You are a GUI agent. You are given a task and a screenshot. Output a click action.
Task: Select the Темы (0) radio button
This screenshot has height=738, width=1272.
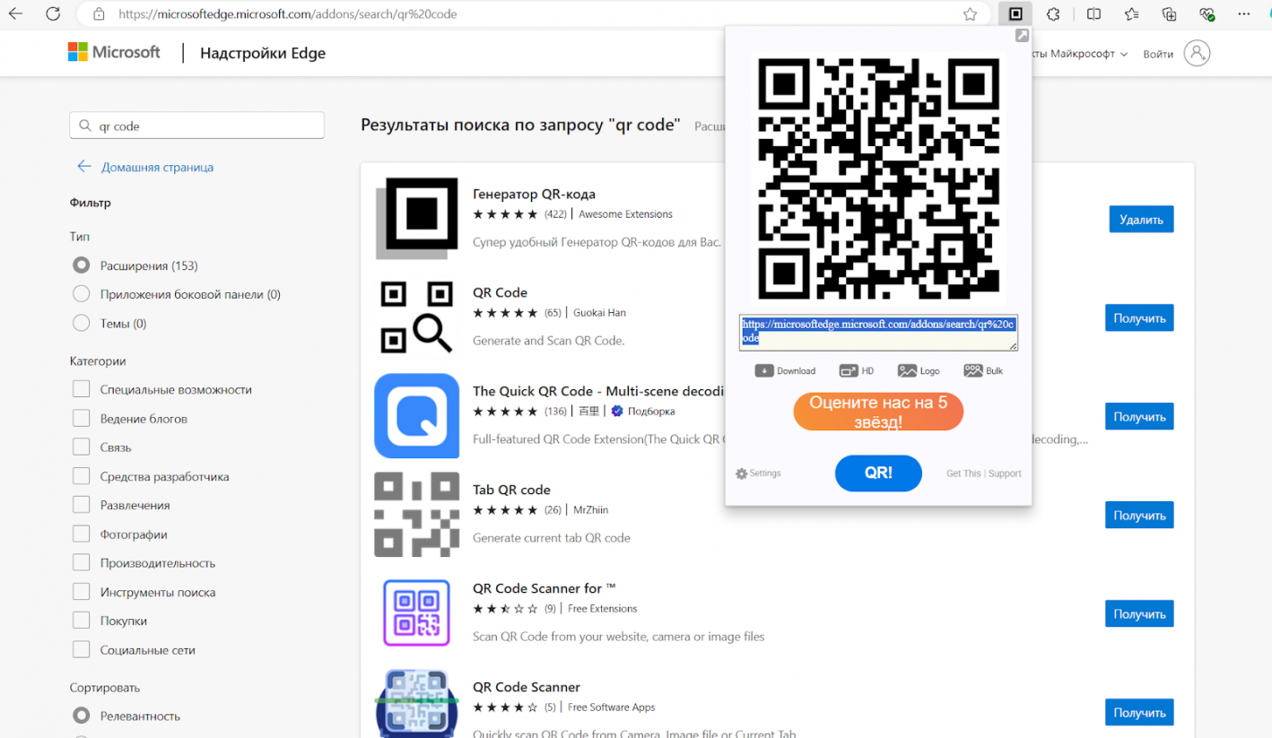click(82, 323)
